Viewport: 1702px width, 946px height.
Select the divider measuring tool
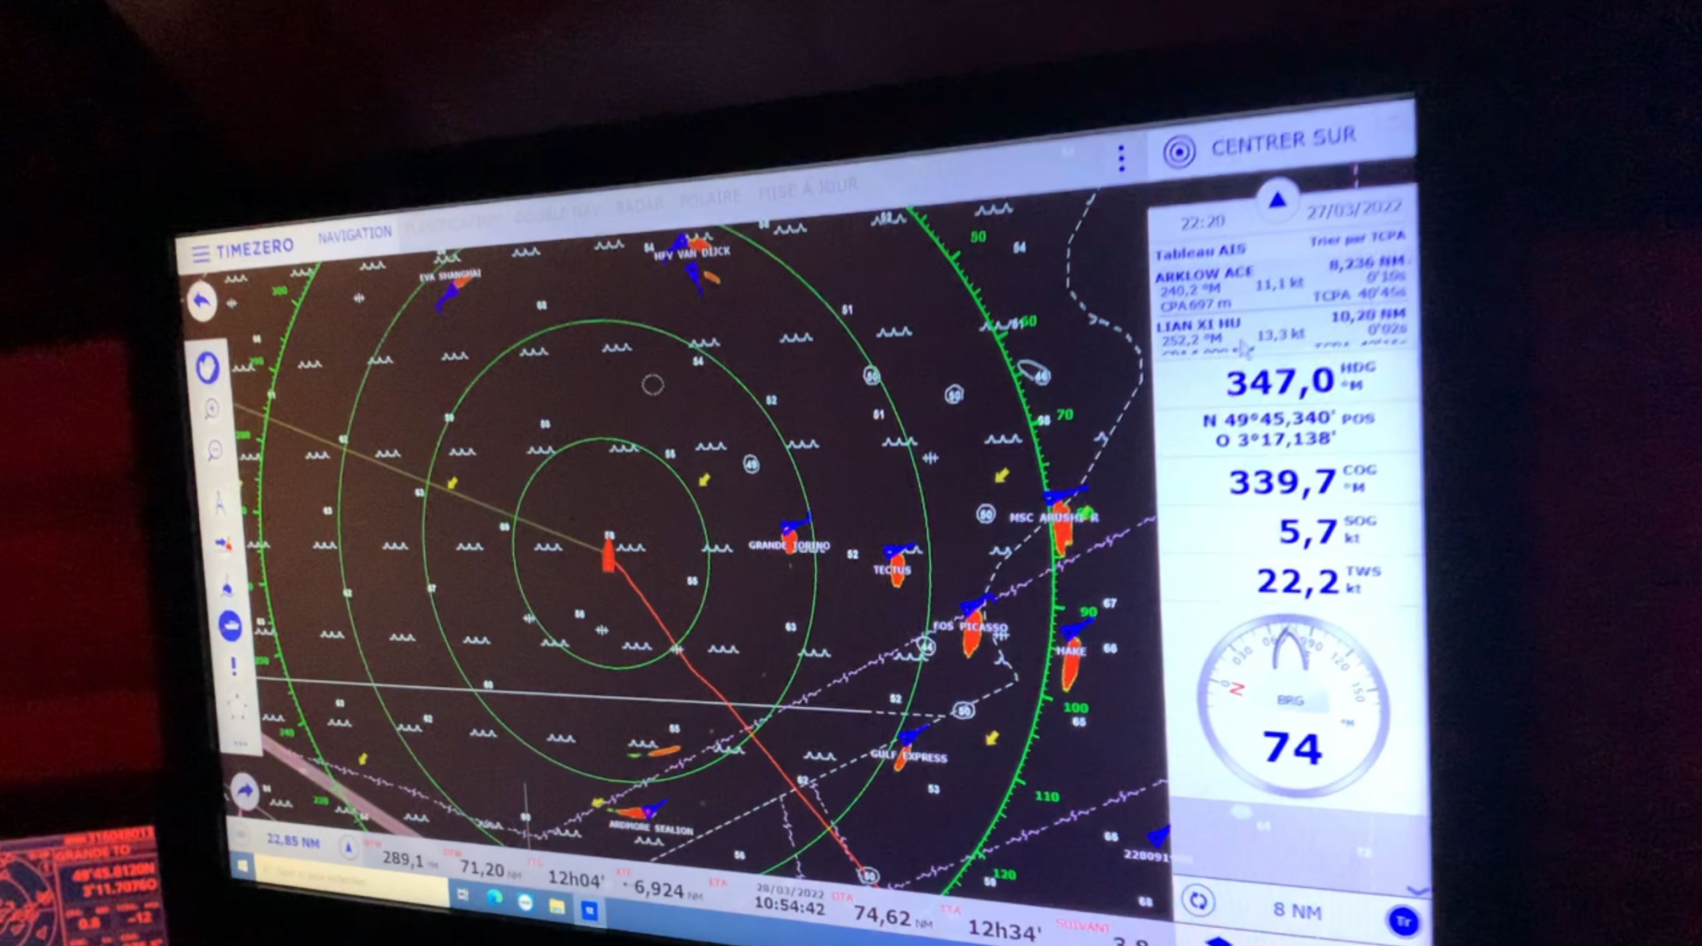[x=219, y=502]
